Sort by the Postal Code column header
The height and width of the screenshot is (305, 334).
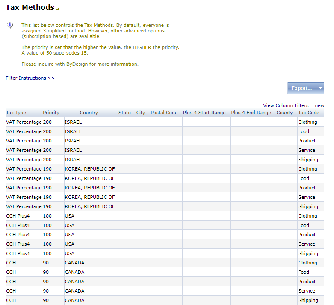(x=164, y=113)
